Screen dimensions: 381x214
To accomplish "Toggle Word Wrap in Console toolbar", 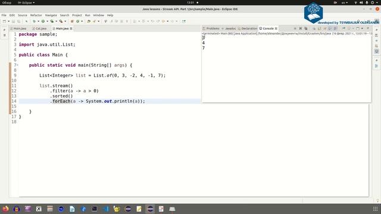I will (324, 29).
